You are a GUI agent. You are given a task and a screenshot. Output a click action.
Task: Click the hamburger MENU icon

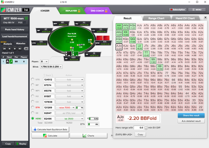[x=193, y=10]
